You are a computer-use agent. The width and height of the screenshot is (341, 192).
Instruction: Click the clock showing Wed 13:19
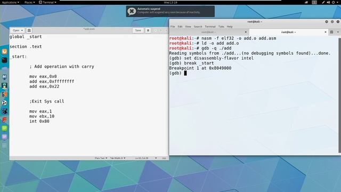pyautogui.click(x=170, y=3)
